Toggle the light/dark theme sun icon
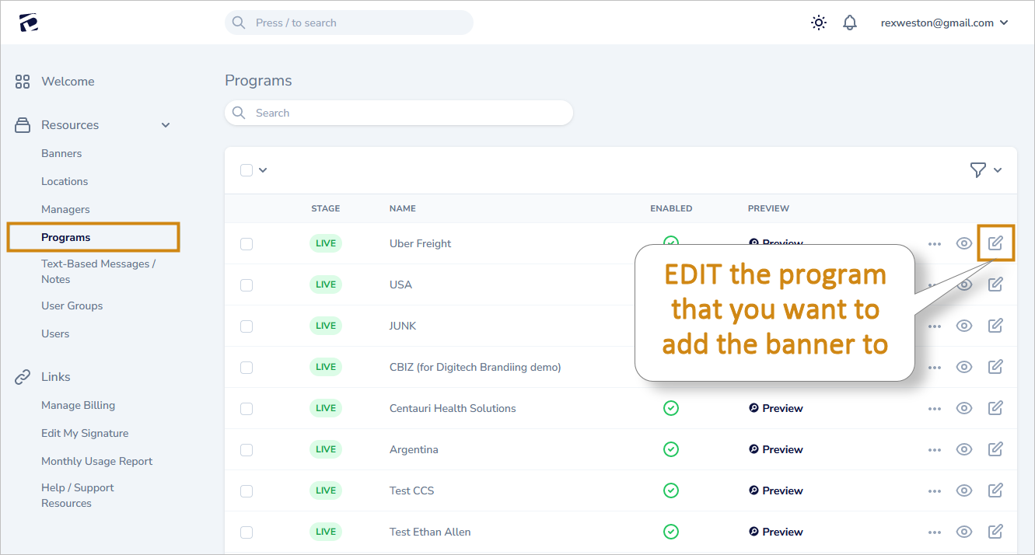Image resolution: width=1035 pixels, height=555 pixels. click(819, 23)
